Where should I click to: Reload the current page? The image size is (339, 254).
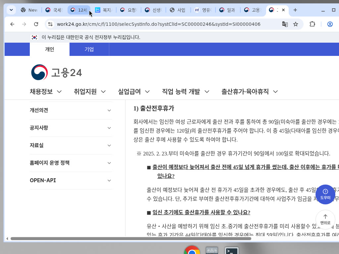coord(36,24)
